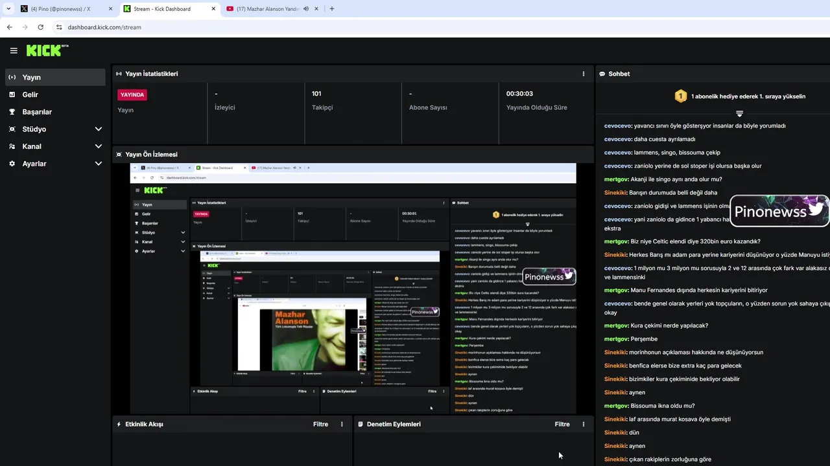Open Yayın İstatistikleri three-dot menu

[584, 74]
